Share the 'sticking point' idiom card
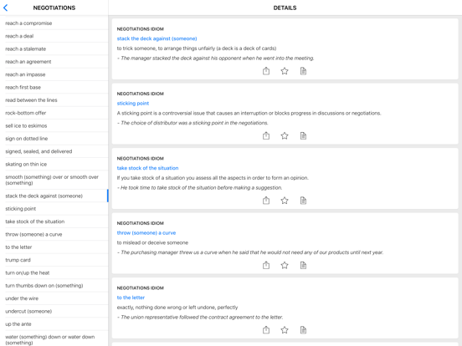Screen dimensions: 462x346 coord(266,135)
